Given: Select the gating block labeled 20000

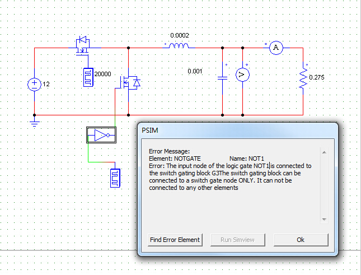Looking at the screenshot, I should 88,77.
